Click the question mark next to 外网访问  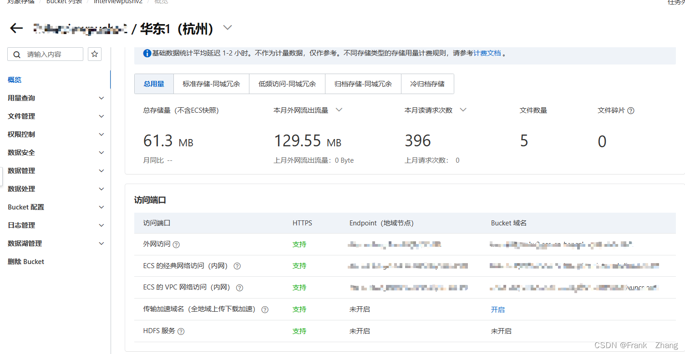click(176, 244)
